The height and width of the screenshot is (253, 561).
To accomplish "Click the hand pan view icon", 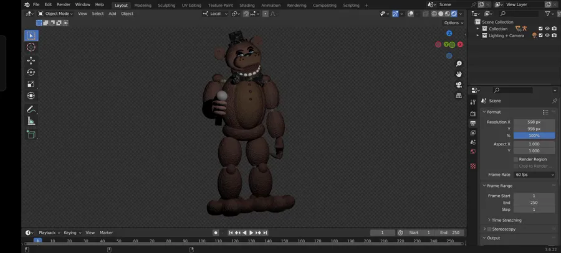I will coord(459,74).
